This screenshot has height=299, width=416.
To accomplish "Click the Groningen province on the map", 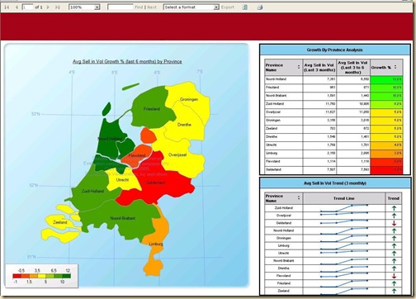I will (x=189, y=99).
